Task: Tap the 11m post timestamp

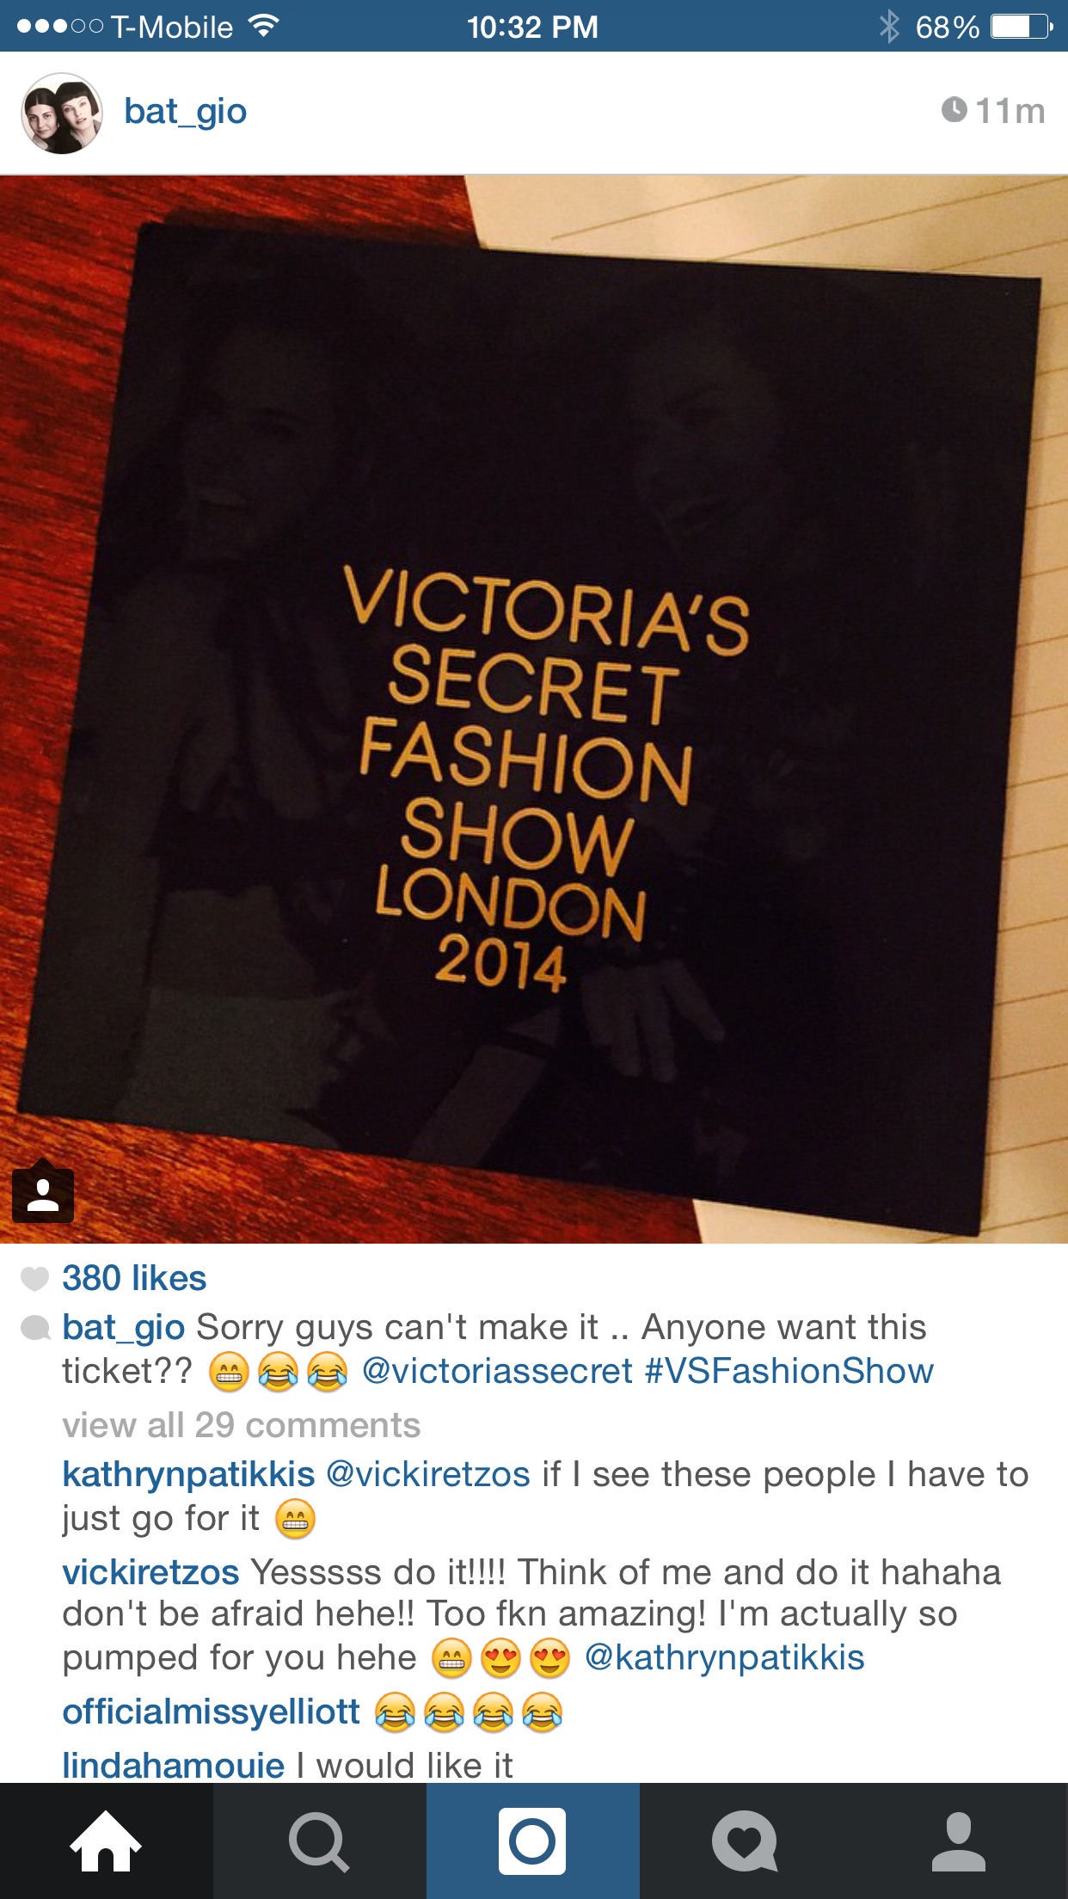Action: pyautogui.click(x=993, y=111)
